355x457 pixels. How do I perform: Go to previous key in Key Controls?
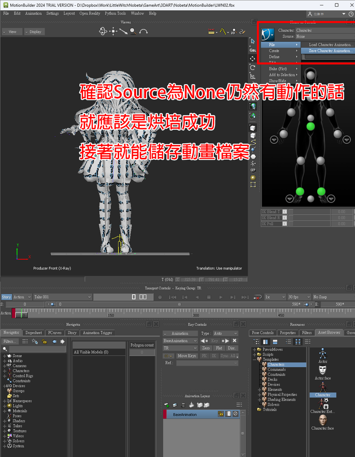click(x=204, y=341)
